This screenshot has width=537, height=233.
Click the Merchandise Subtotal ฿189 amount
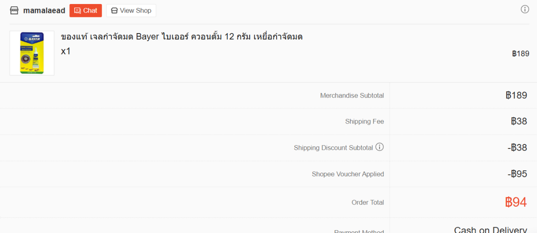click(516, 95)
